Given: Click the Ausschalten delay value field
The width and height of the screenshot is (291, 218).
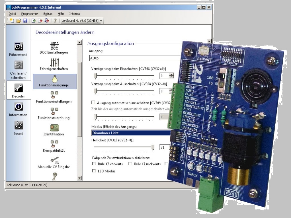Looking at the screenshot, I should coord(164,91).
